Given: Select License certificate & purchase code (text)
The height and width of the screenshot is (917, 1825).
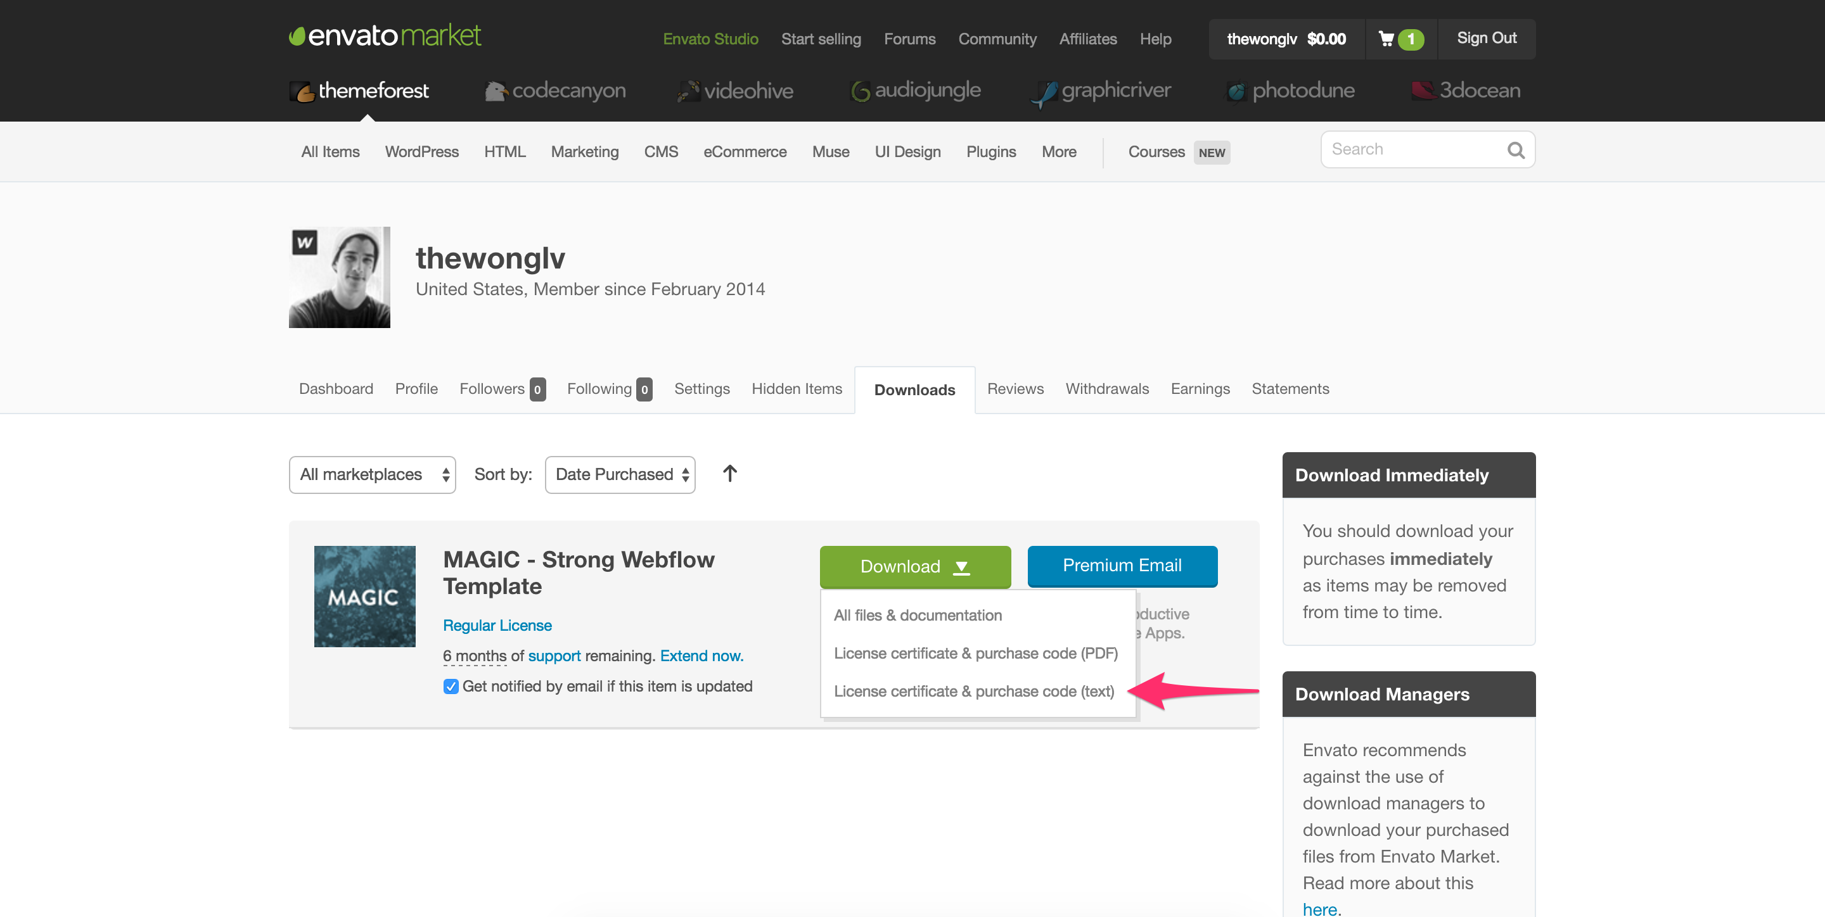Looking at the screenshot, I should tap(973, 691).
